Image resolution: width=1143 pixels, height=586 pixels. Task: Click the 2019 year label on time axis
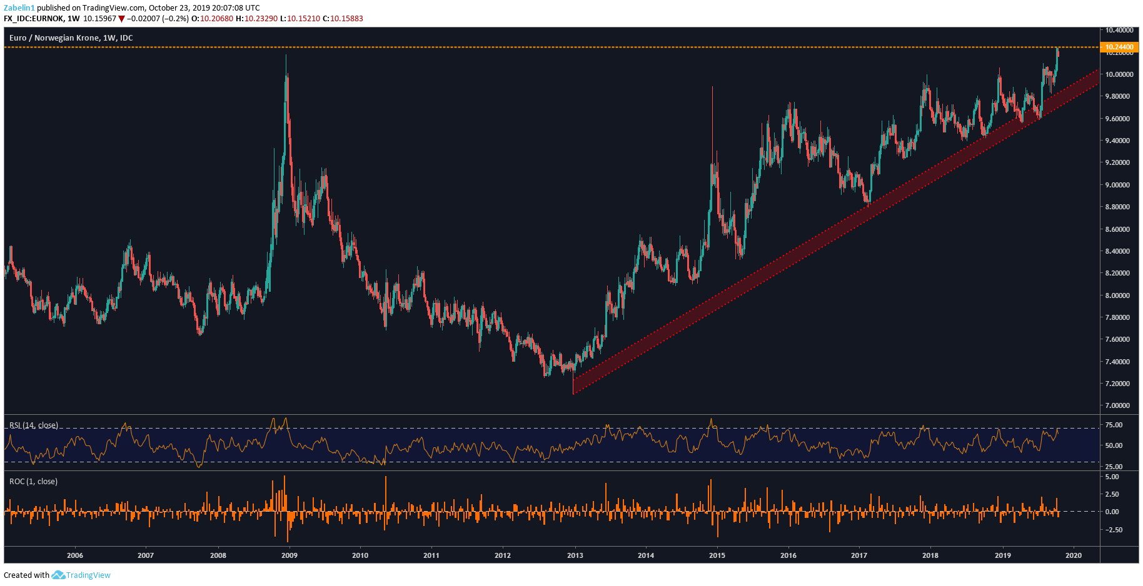1003,555
